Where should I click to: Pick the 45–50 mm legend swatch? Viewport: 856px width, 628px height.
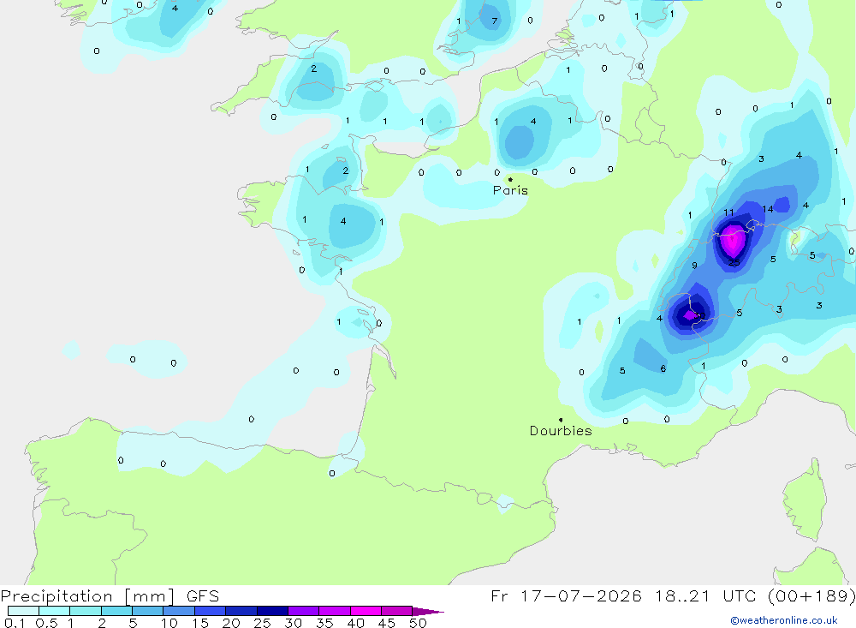[397, 611]
